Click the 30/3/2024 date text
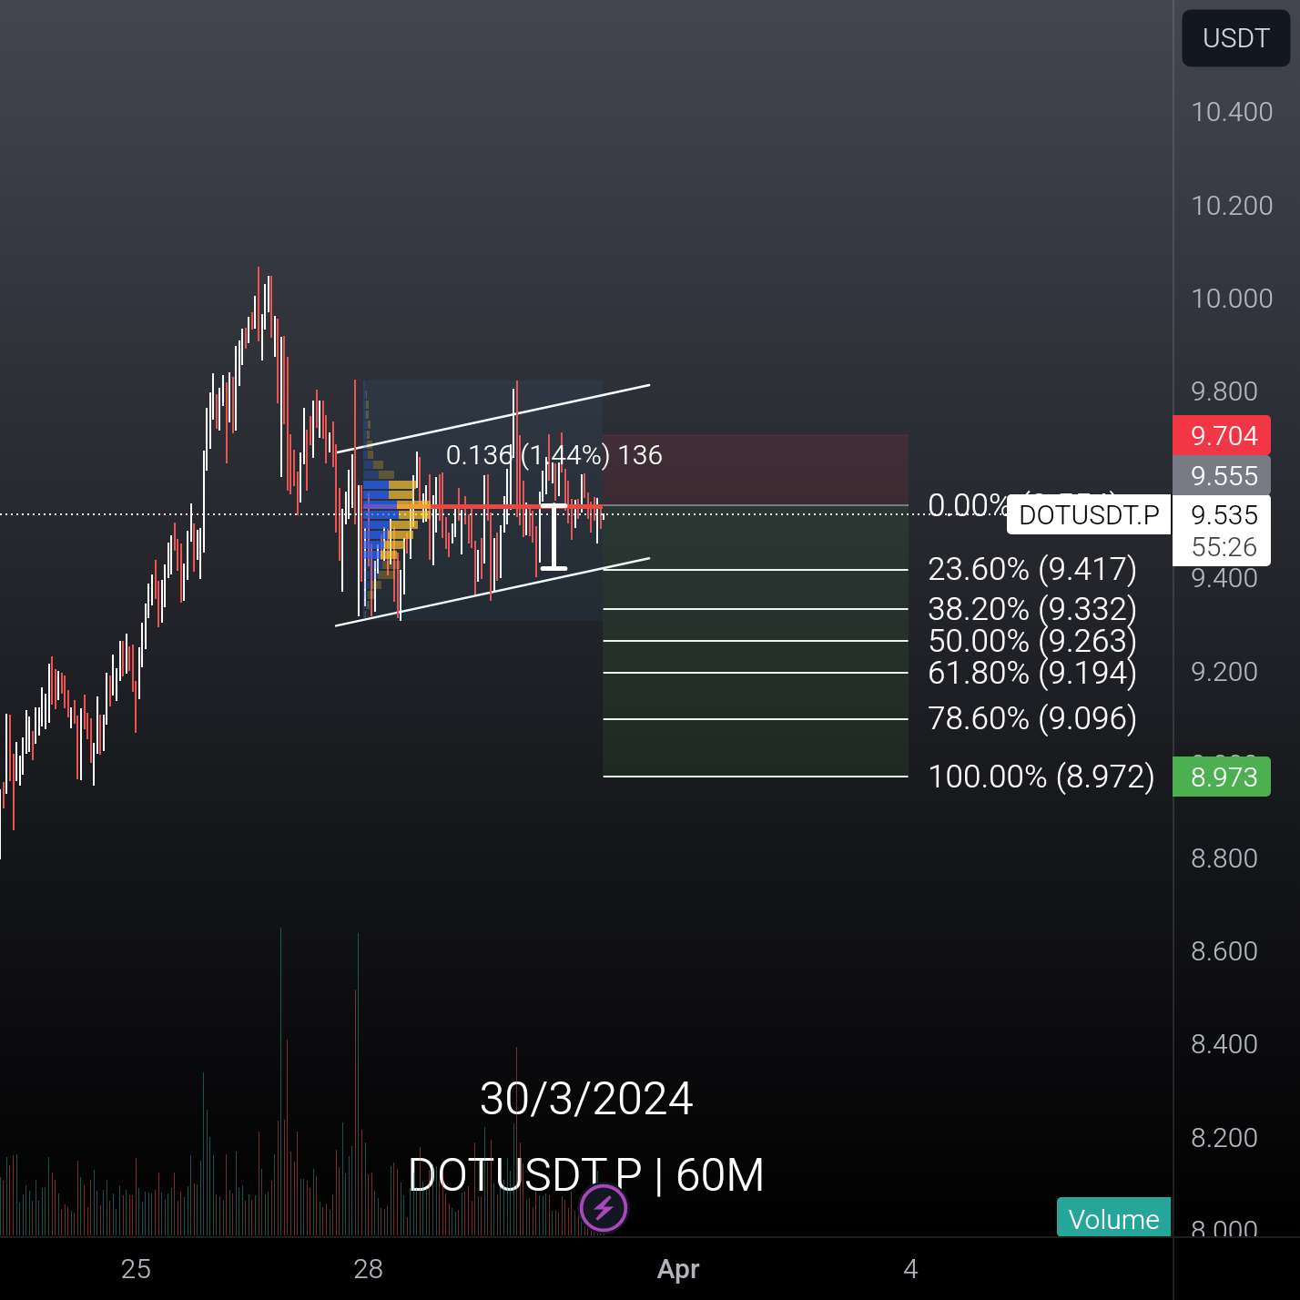The width and height of the screenshot is (1300, 1300). click(586, 1099)
